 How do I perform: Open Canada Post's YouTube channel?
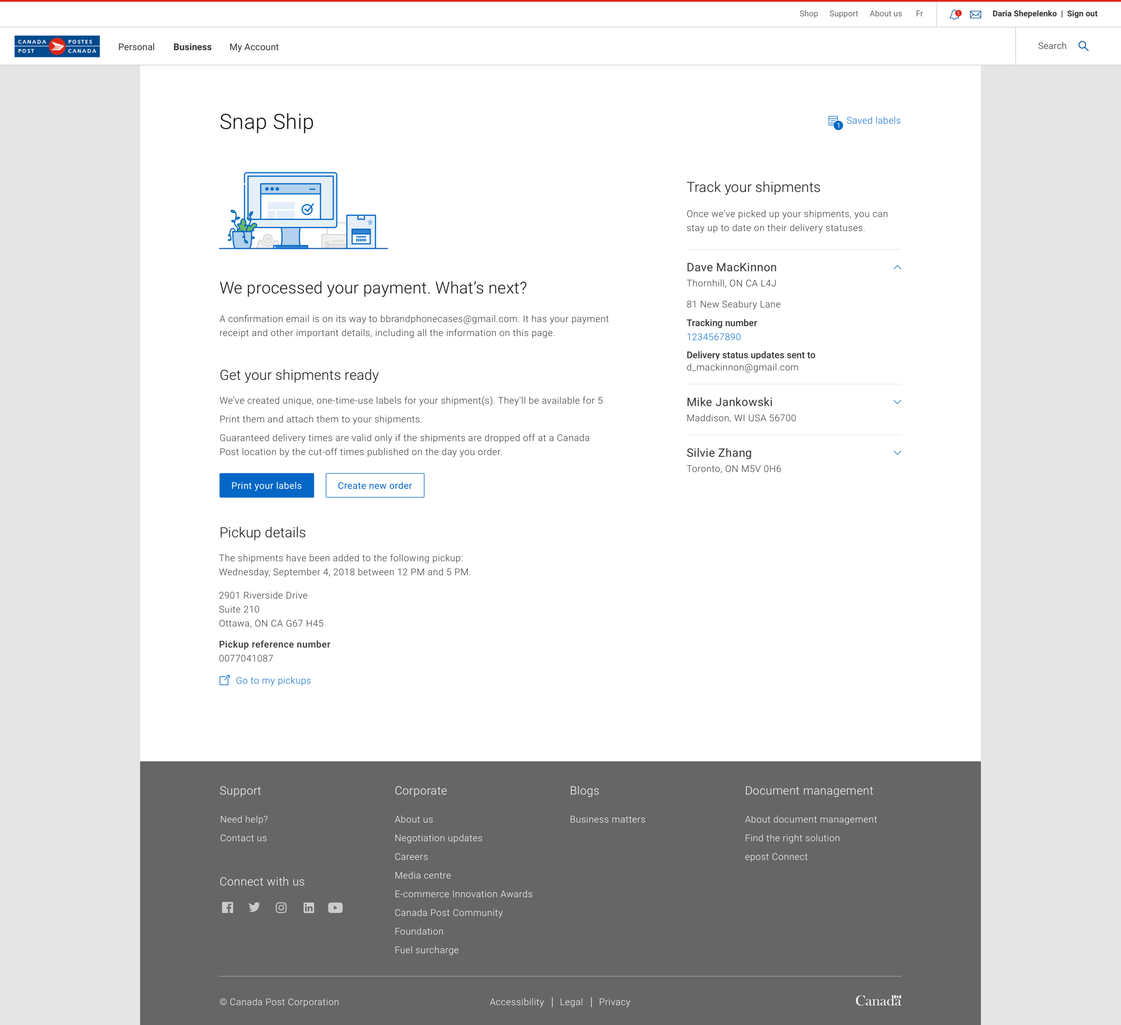click(x=335, y=907)
